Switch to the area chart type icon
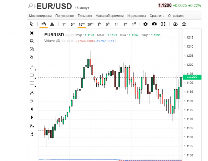Viewport: 208px width, 161px height. click(52, 24)
